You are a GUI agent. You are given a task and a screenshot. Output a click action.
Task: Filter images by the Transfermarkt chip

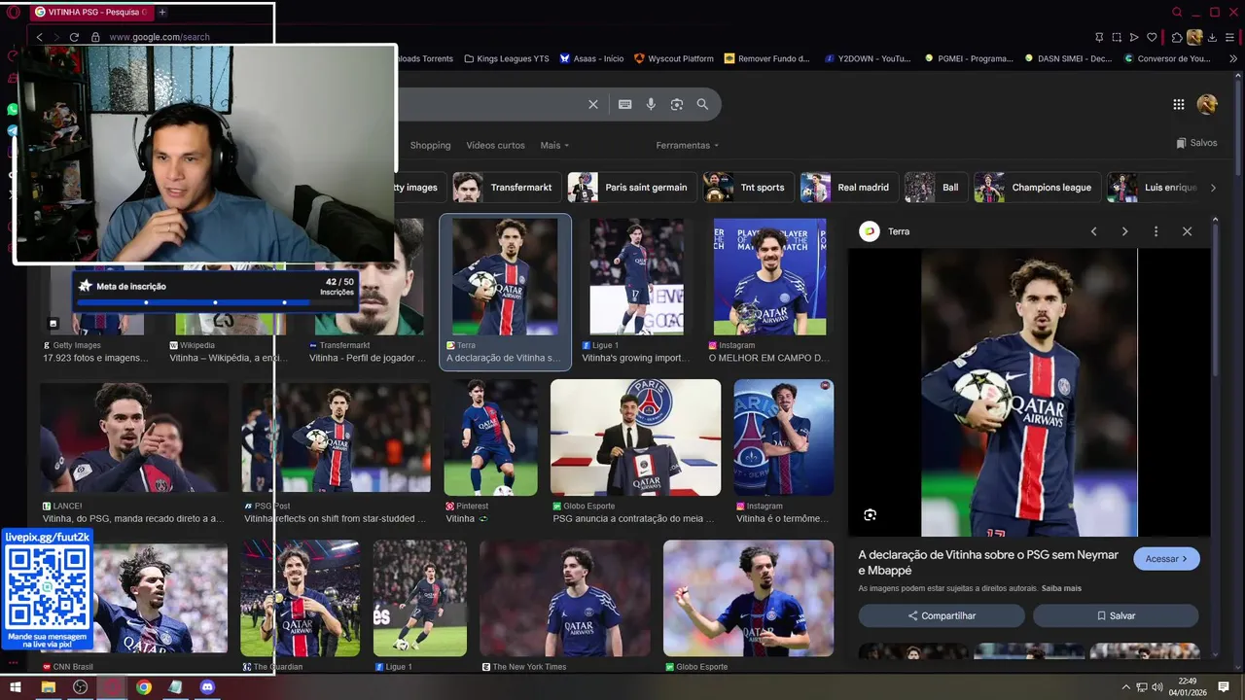point(507,188)
